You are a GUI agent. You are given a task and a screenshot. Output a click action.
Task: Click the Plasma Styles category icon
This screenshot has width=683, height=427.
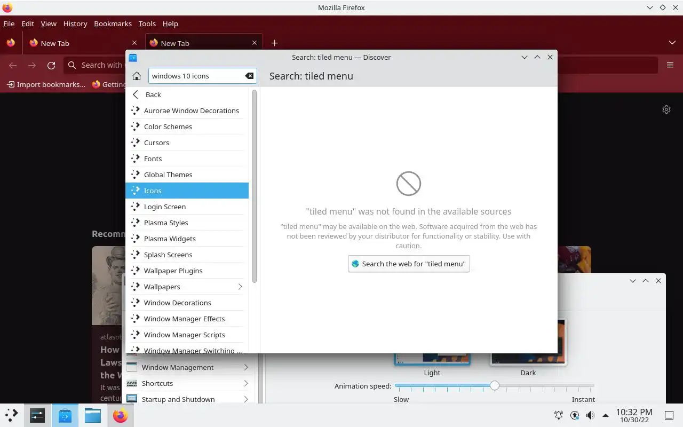136,223
